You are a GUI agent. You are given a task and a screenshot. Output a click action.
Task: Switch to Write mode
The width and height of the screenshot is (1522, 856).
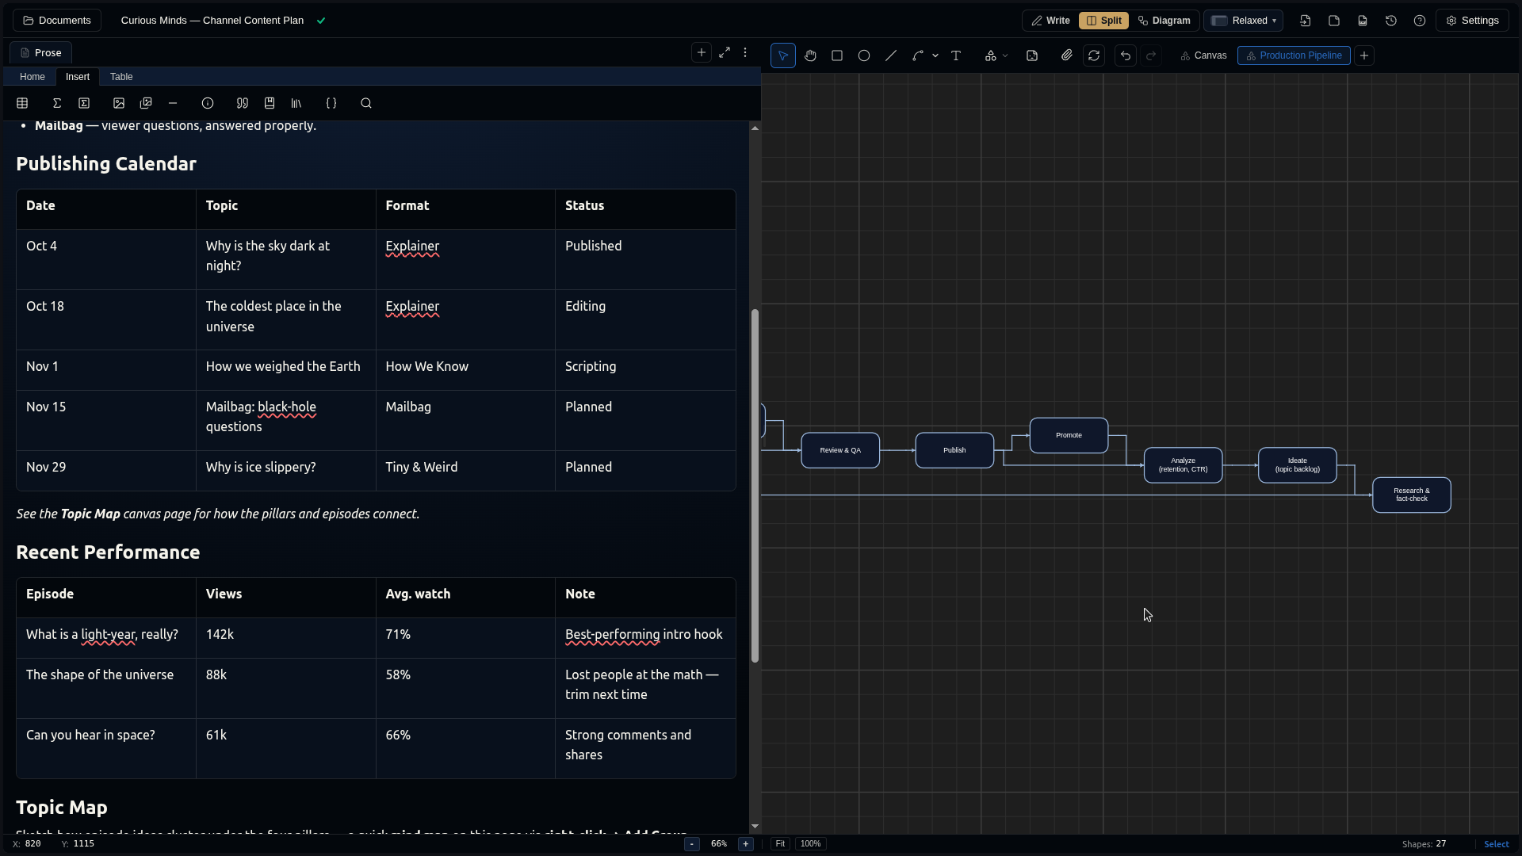(x=1050, y=21)
